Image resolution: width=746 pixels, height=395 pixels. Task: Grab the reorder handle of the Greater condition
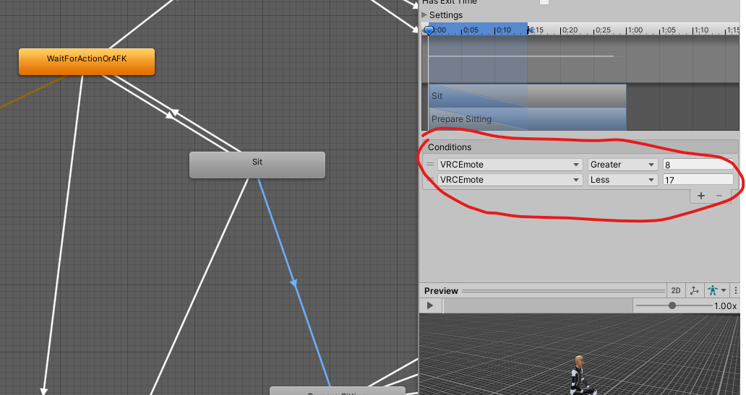(x=430, y=165)
